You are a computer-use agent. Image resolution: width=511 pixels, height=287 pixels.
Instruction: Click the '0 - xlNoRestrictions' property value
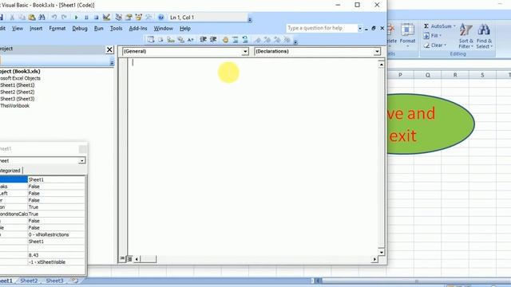[56, 234]
